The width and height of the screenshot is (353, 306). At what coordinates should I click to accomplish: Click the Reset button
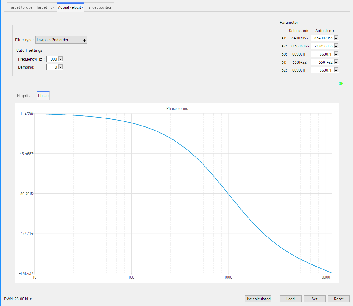click(339, 299)
